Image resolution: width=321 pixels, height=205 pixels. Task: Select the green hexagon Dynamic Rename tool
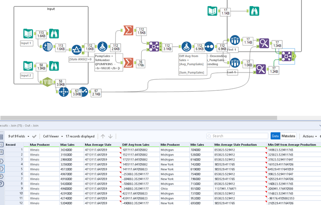click(x=47, y=82)
